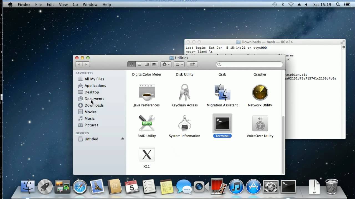Open Messages chat bubble in Dock

coord(184,187)
